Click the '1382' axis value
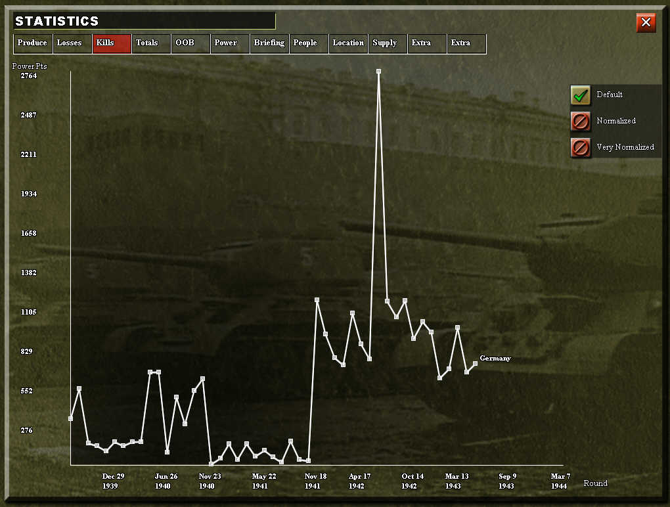Image resolution: width=670 pixels, height=507 pixels. 29,273
